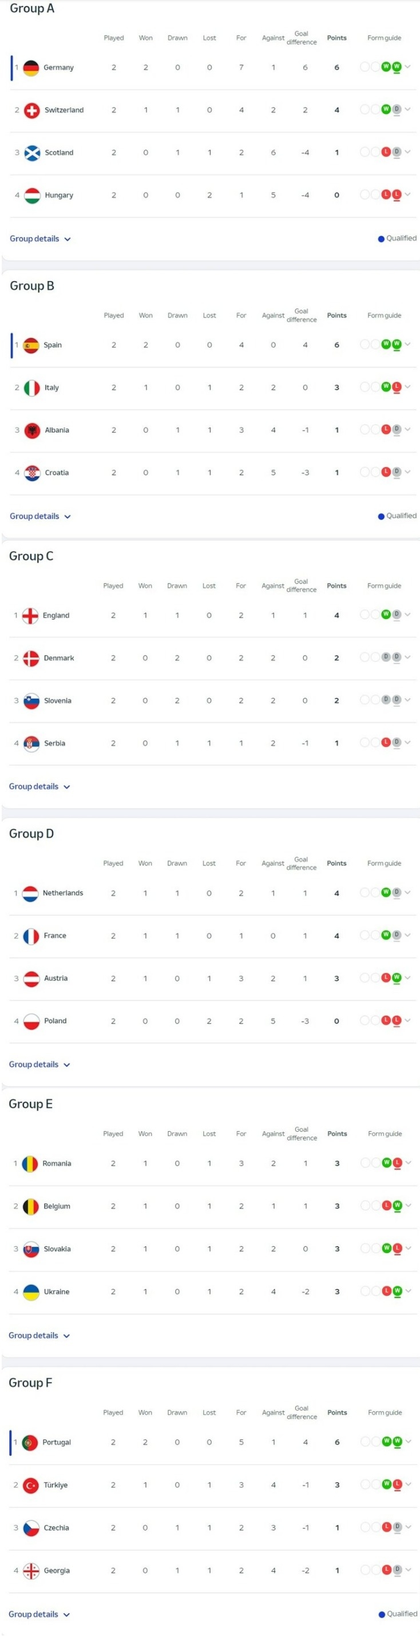This screenshot has height=1636, width=420.
Task: Click the Georgia flag icon
Action: pyautogui.click(x=31, y=1570)
